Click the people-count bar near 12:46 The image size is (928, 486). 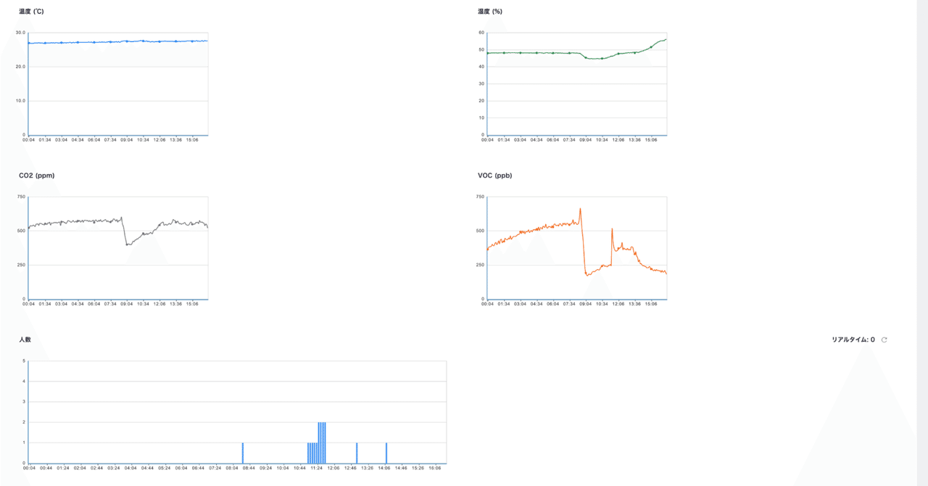tap(357, 453)
